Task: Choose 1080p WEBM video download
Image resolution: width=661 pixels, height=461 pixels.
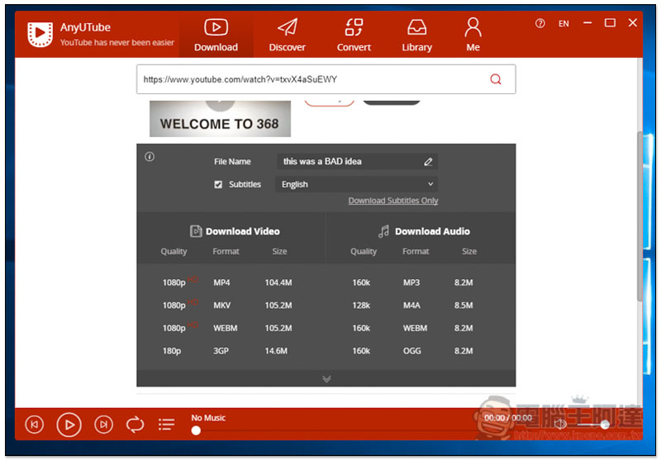Action: pos(231,328)
